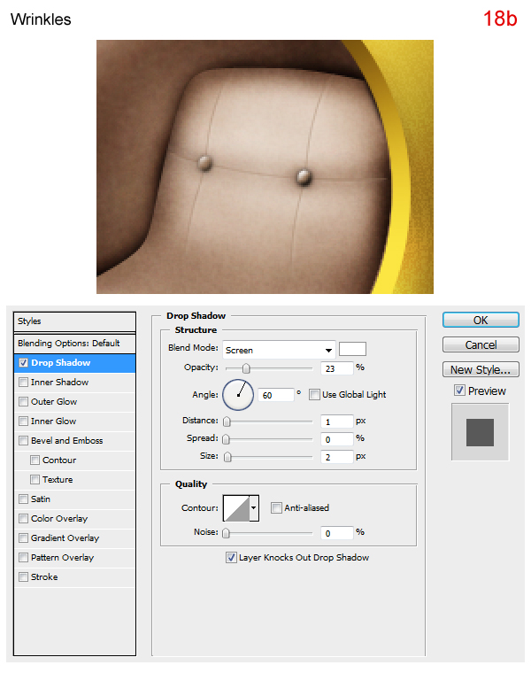Toggle Use Global Light checkbox
The image size is (531, 673).
click(x=314, y=394)
